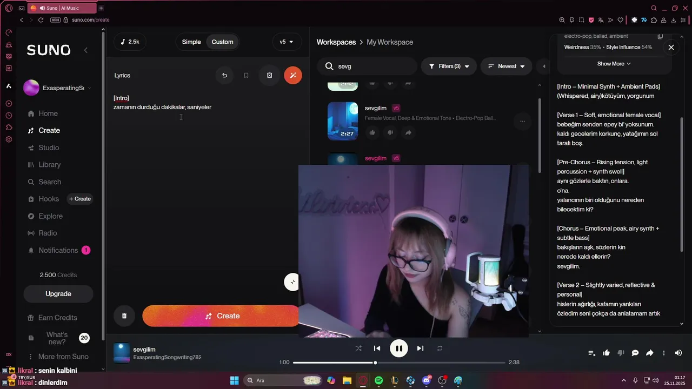Click the workspace search magnifier icon
Image resolution: width=692 pixels, height=389 pixels.
329,66
